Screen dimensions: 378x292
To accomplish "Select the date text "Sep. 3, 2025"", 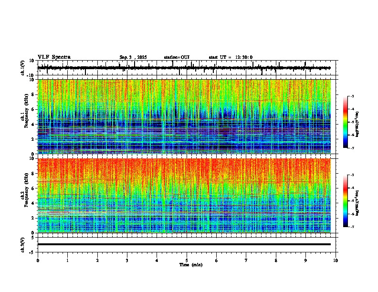I will (x=133, y=57).
